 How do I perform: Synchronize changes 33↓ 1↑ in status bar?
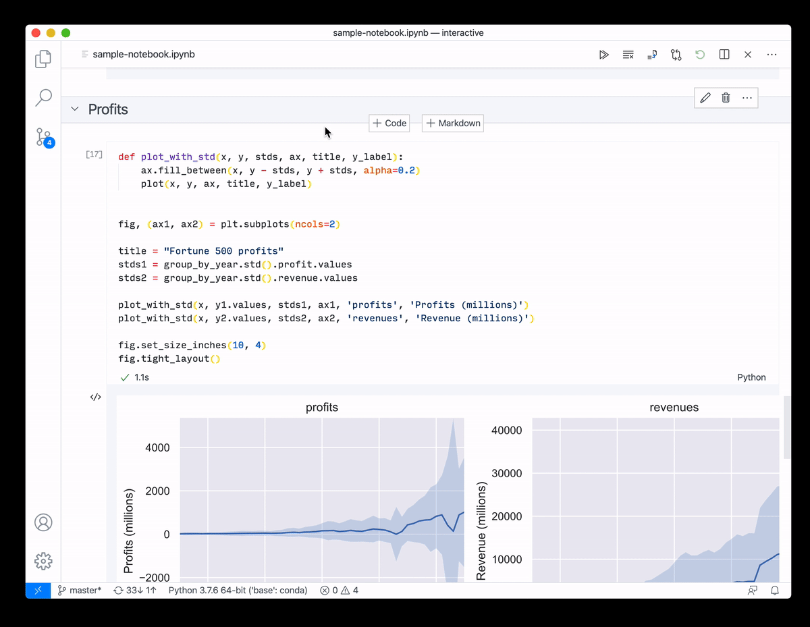coord(135,591)
